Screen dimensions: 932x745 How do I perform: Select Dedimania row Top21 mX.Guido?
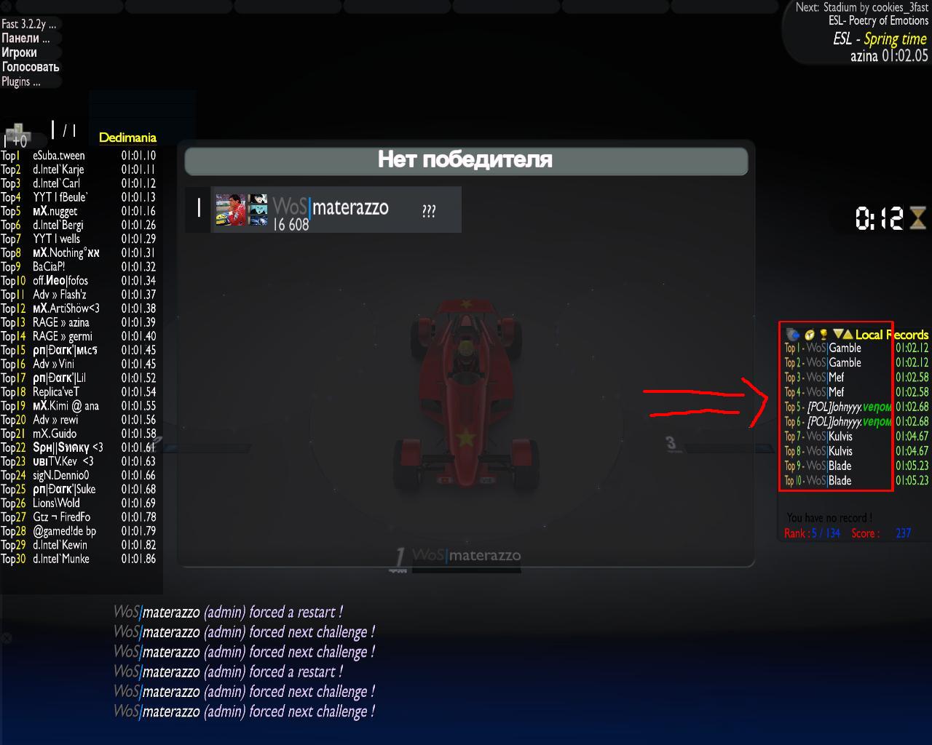[x=79, y=434]
